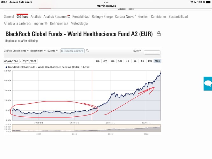Click the printer icon next to Imprimir

click(46, 24)
